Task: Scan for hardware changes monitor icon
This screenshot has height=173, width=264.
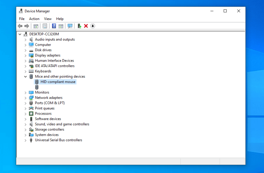Action: click(70, 26)
